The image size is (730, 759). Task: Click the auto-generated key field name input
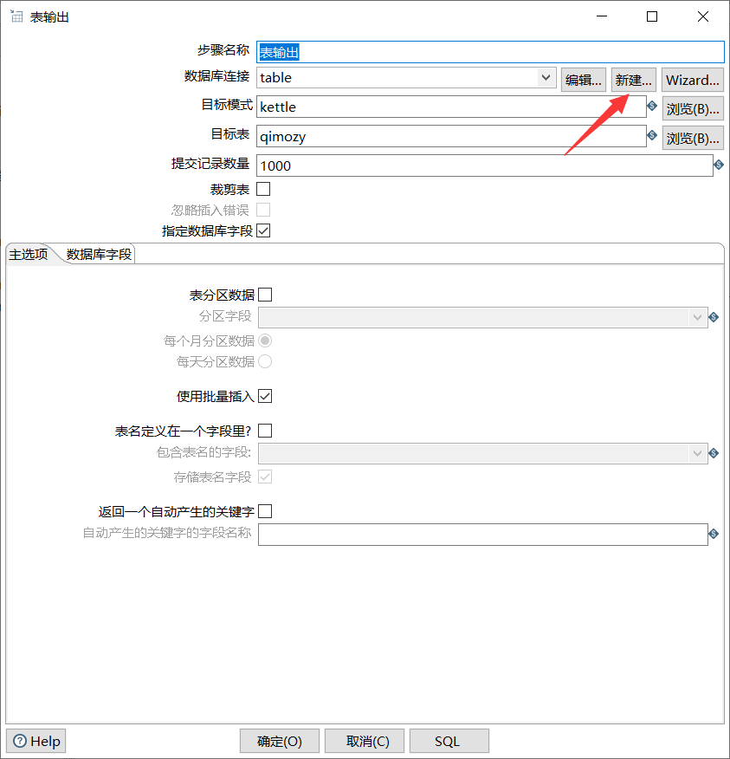click(x=483, y=535)
